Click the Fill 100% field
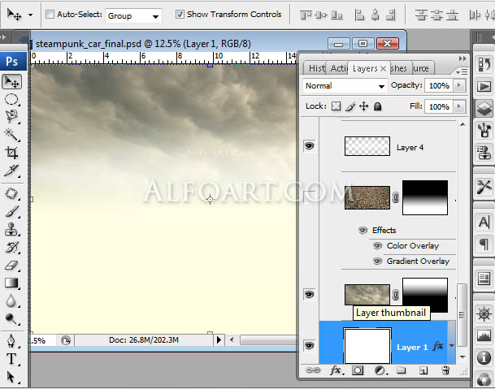This screenshot has width=495, height=389. 439,106
